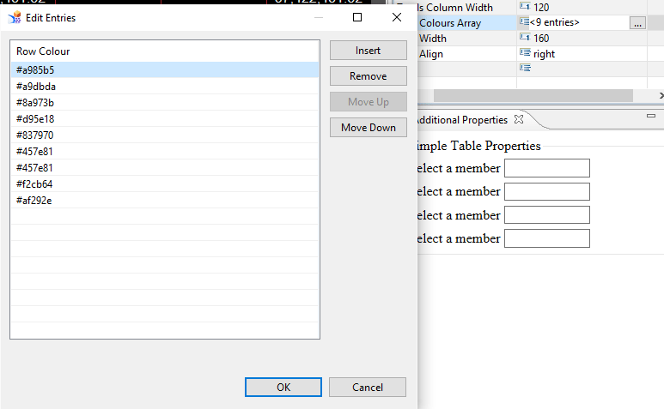Screen dimensions: 664x409
Task: Click the numeric icon next to value 160
Action: pos(524,38)
